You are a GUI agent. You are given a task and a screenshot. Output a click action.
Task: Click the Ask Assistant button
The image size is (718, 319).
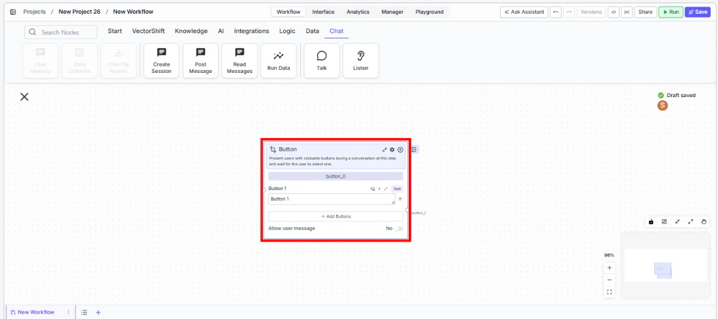[x=524, y=12]
